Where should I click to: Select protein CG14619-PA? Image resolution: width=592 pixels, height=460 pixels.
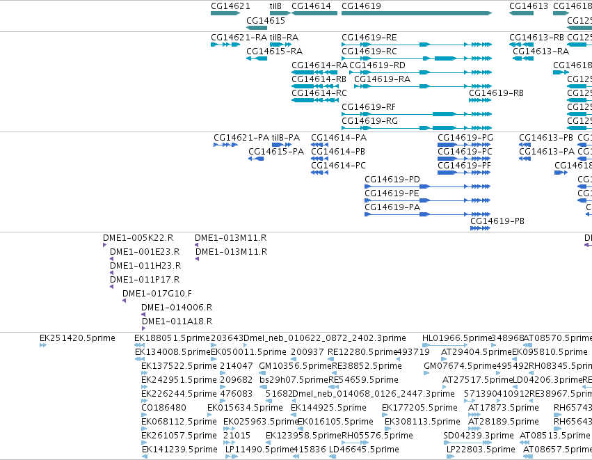point(427,214)
